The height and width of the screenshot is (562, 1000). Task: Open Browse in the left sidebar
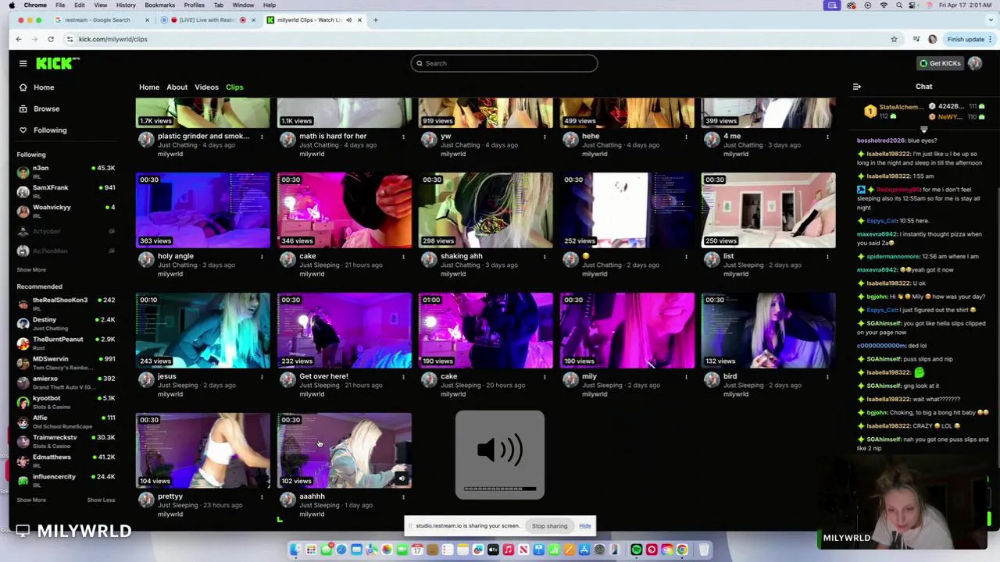tap(46, 108)
